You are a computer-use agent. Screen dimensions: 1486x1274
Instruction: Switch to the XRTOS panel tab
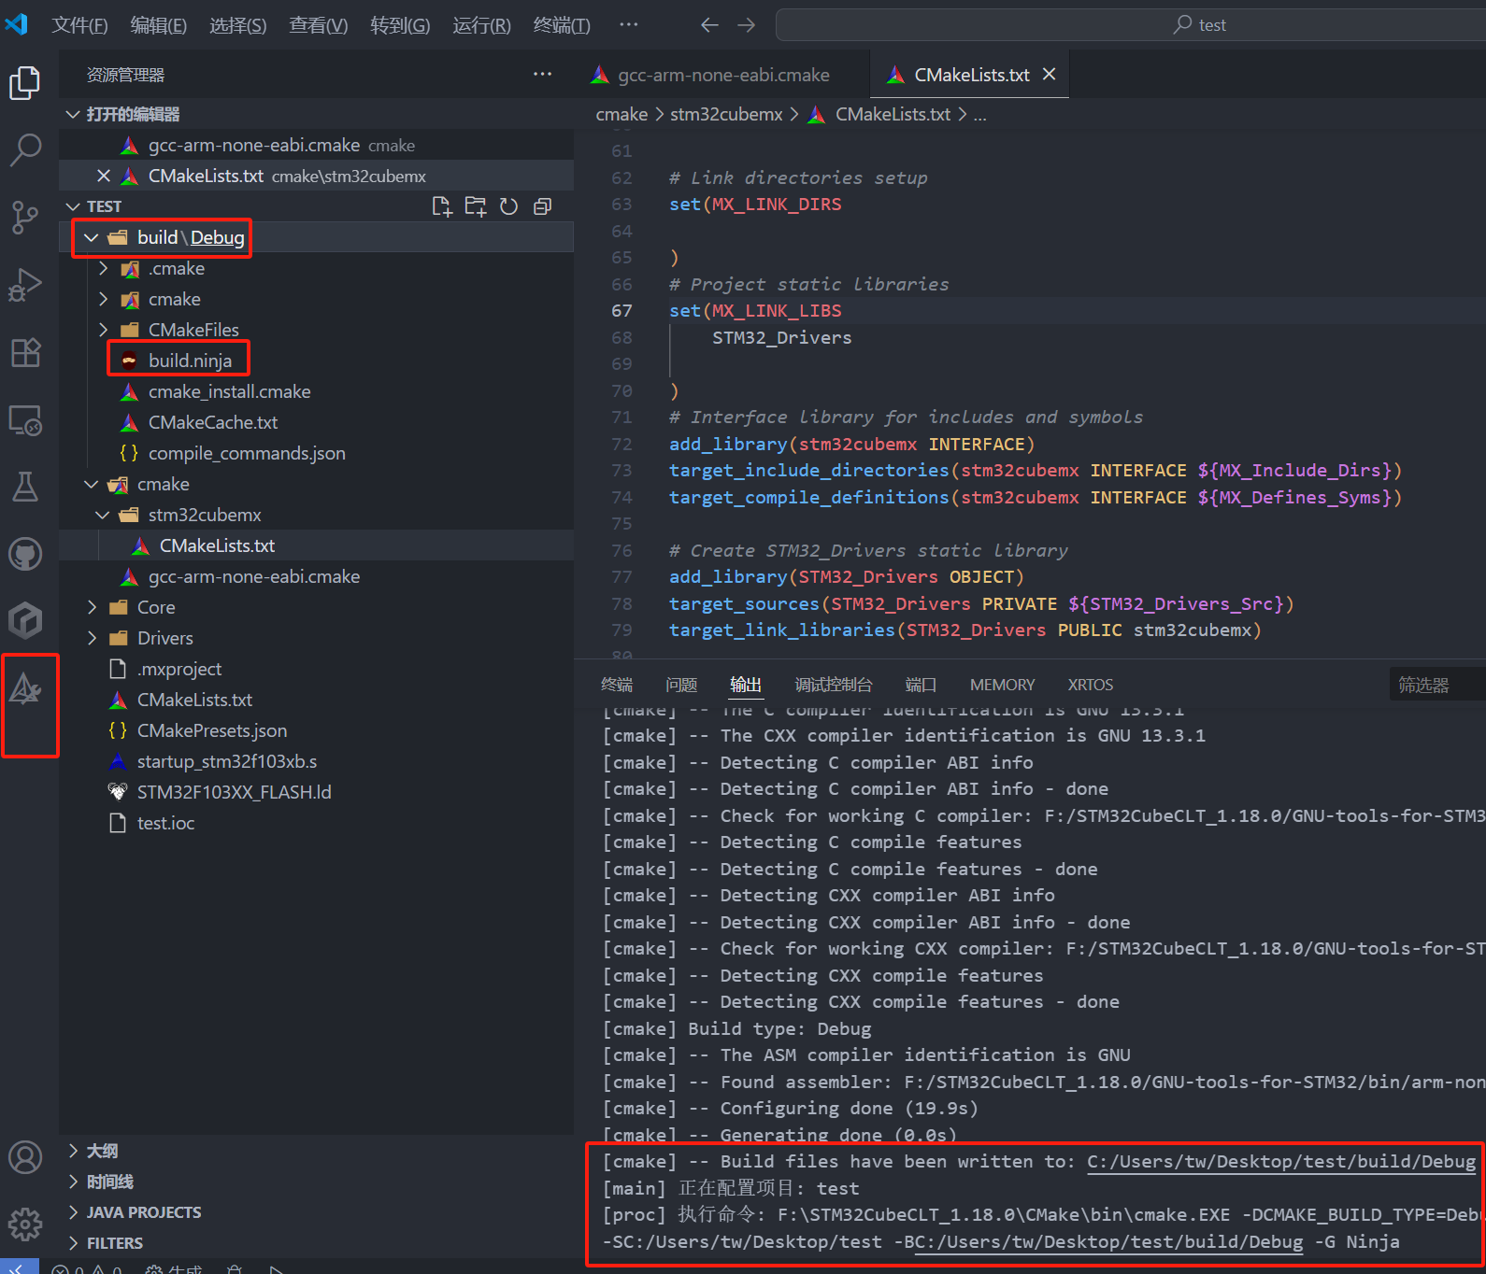click(x=1091, y=685)
